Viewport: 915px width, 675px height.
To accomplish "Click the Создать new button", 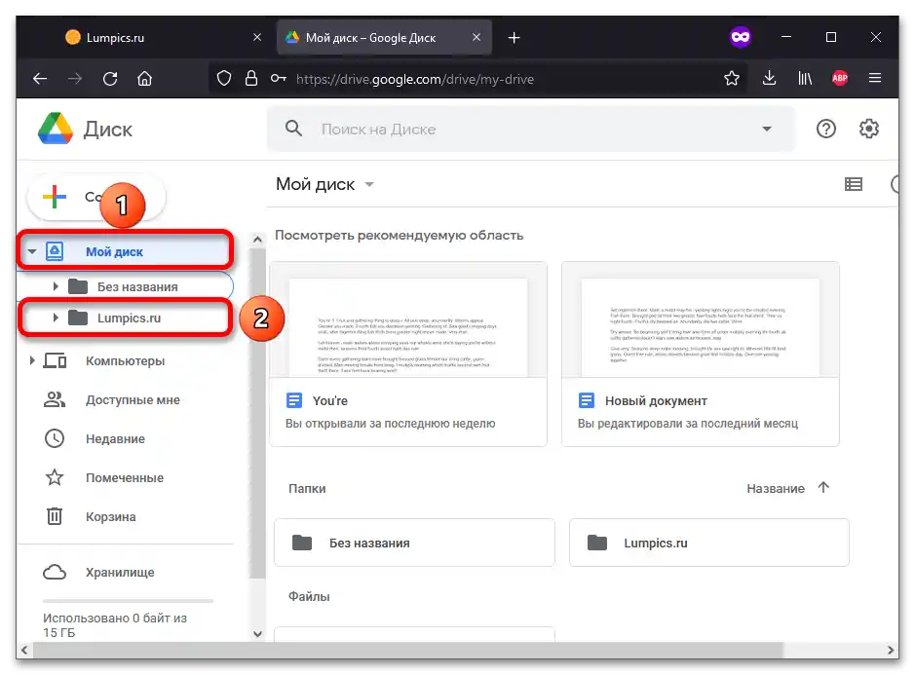I will pyautogui.click(x=96, y=197).
